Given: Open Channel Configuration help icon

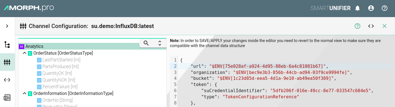Looking at the screenshot, I should [x=357, y=26].
